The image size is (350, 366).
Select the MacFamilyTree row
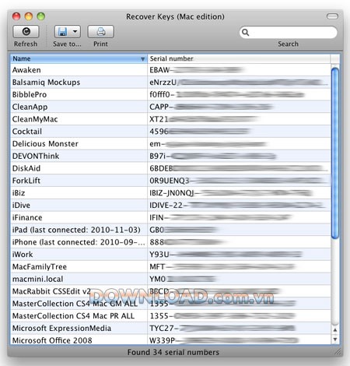click(170, 266)
